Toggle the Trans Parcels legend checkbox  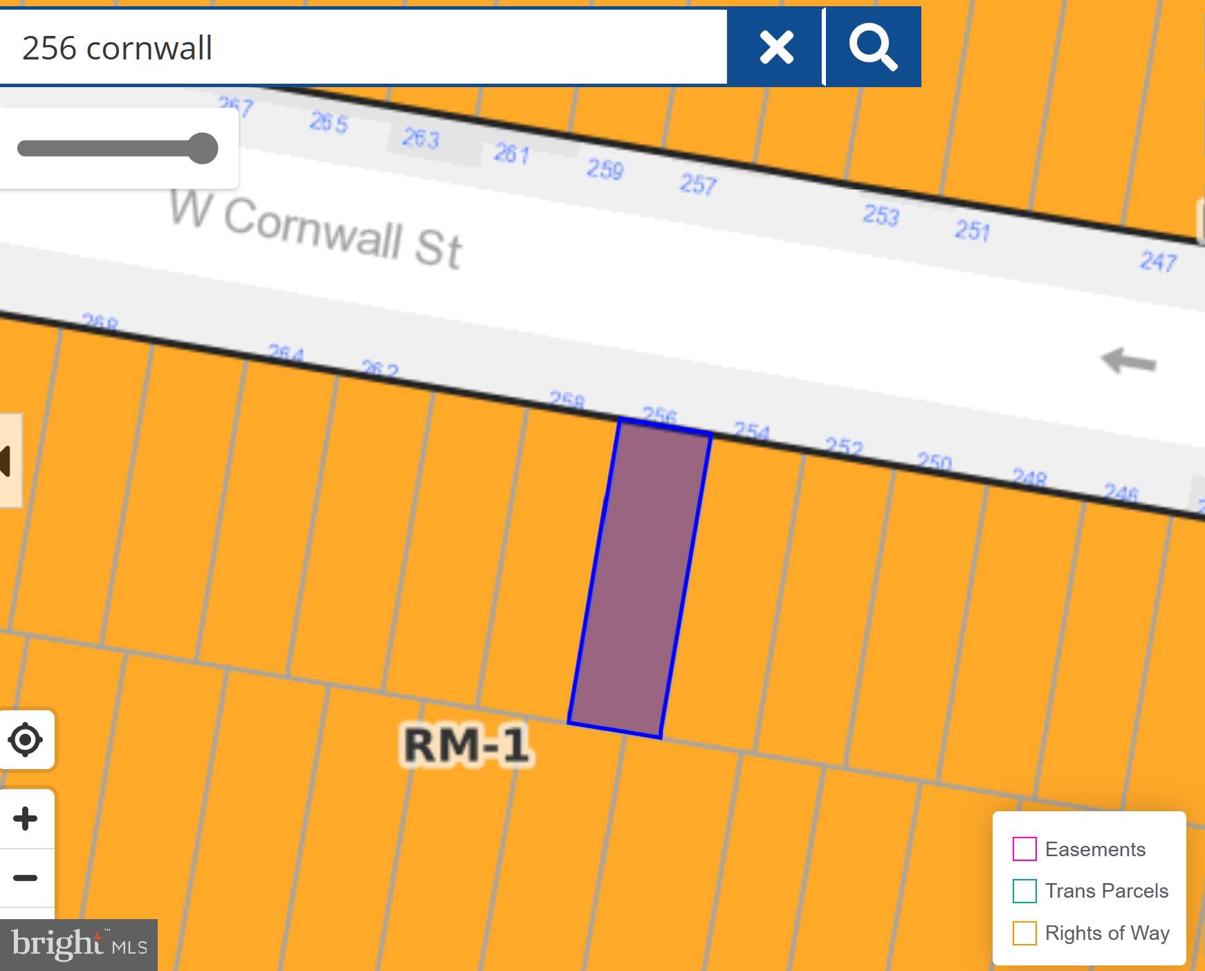point(1024,891)
